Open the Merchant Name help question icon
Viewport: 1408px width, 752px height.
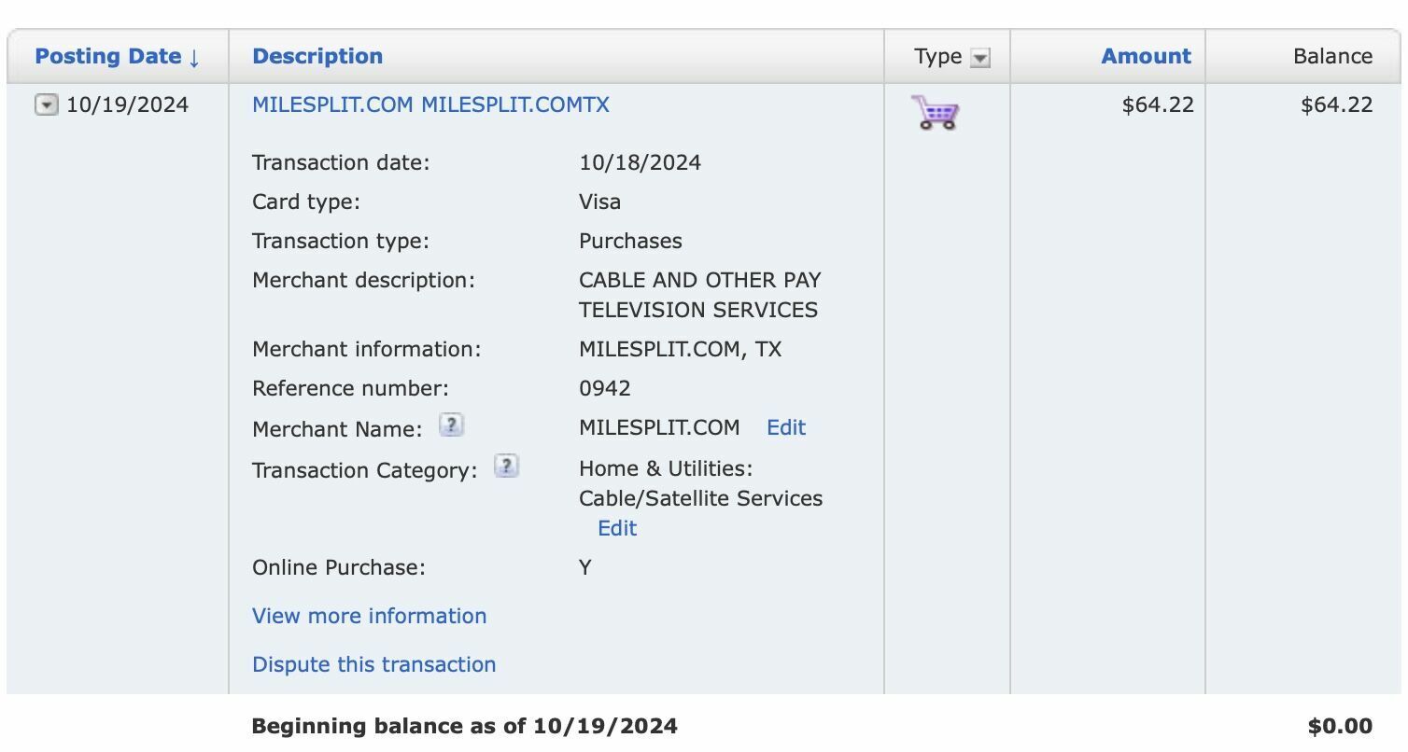coord(451,426)
